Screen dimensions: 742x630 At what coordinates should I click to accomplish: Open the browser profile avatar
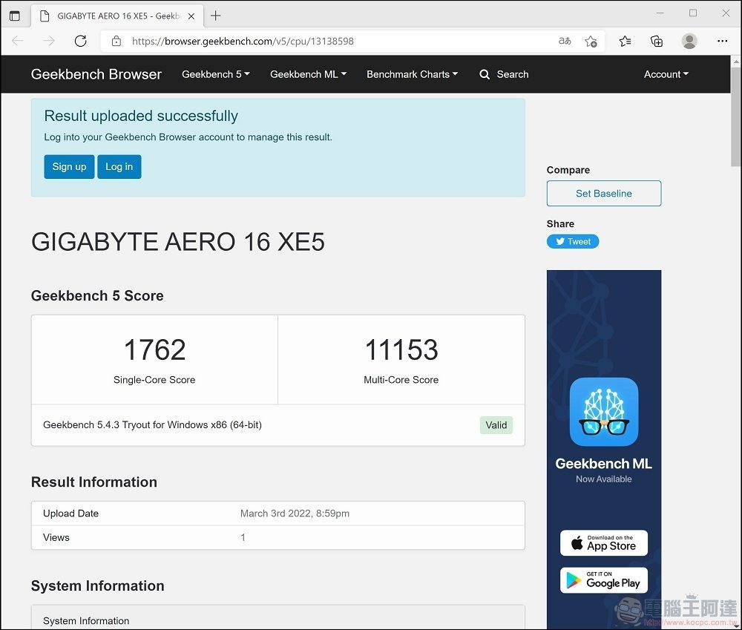pos(689,41)
